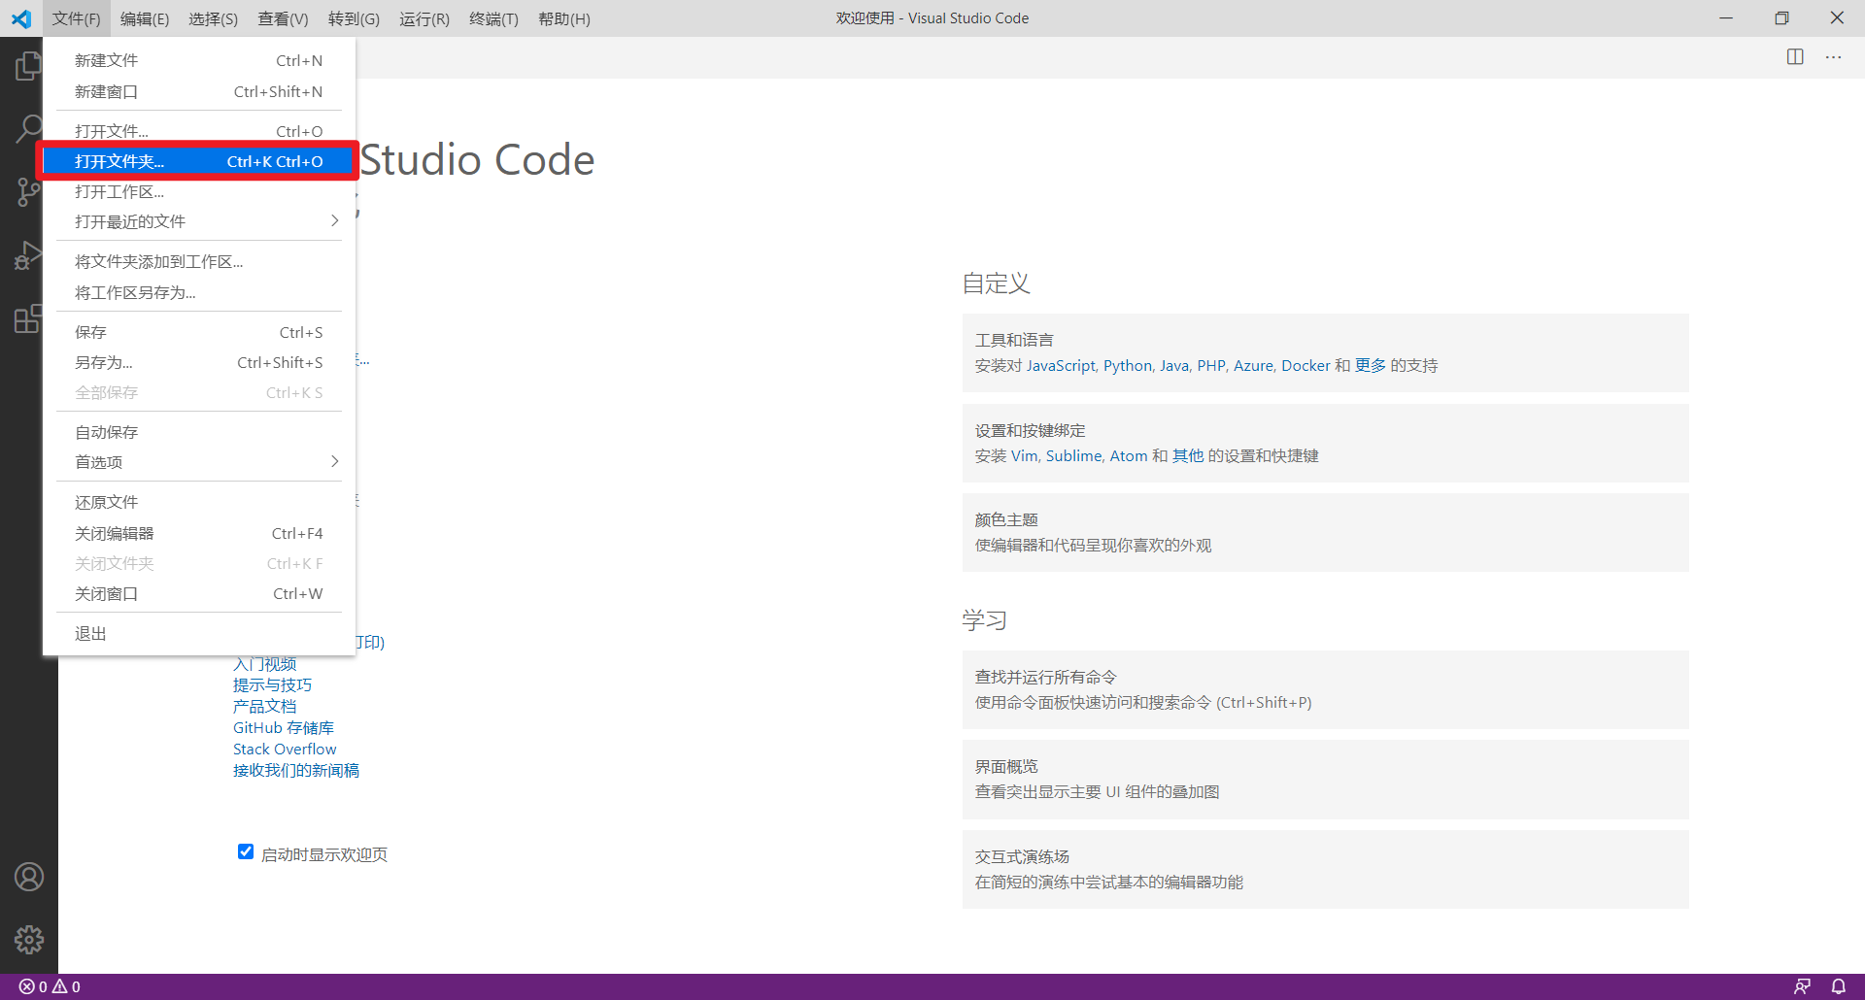Open the Explorer view in activity bar
The image size is (1865, 1000).
[x=28, y=66]
